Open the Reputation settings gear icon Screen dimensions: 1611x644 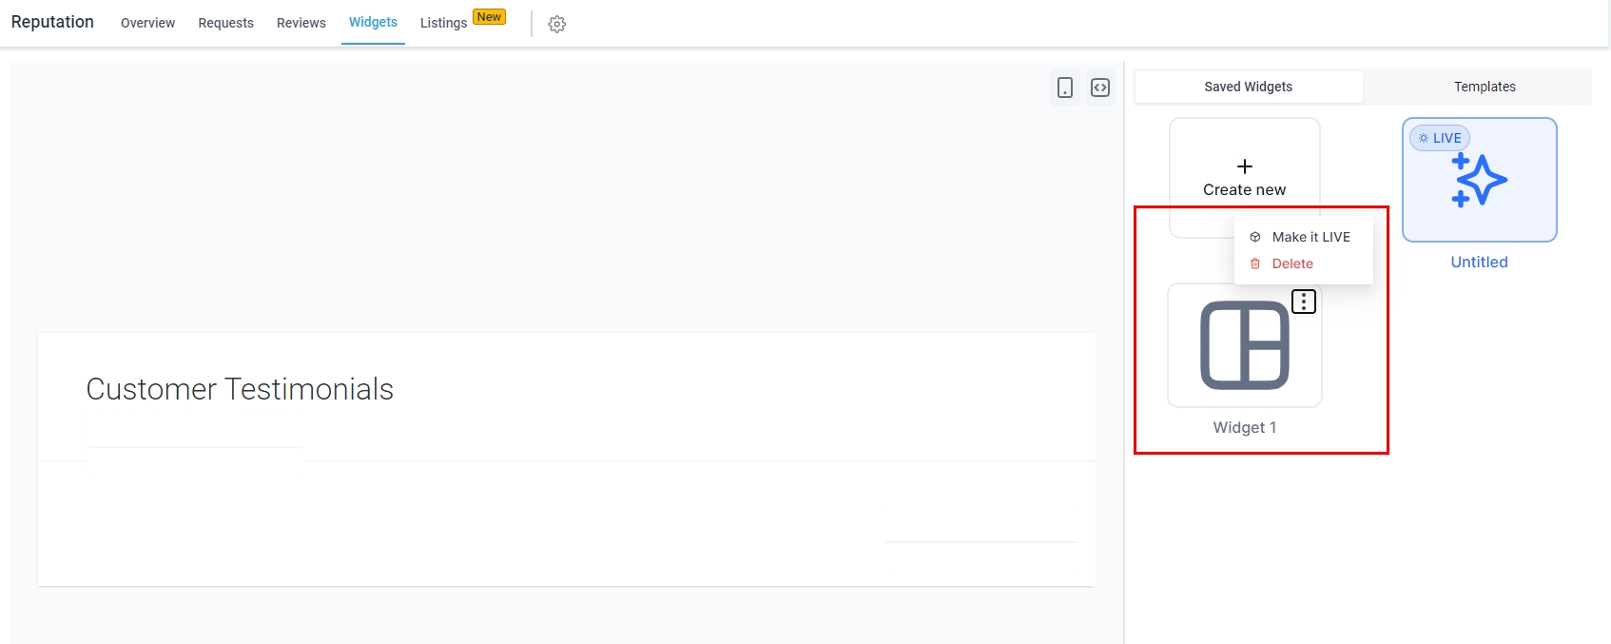point(557,25)
